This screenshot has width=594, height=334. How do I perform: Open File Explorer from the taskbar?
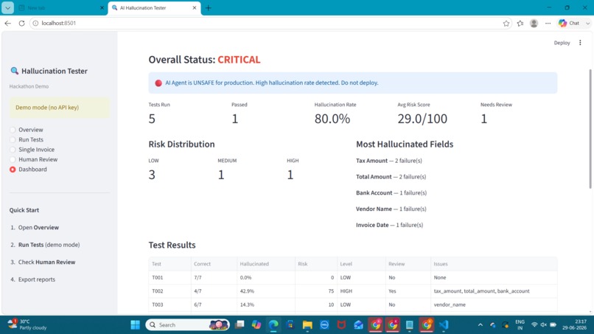pos(307,325)
